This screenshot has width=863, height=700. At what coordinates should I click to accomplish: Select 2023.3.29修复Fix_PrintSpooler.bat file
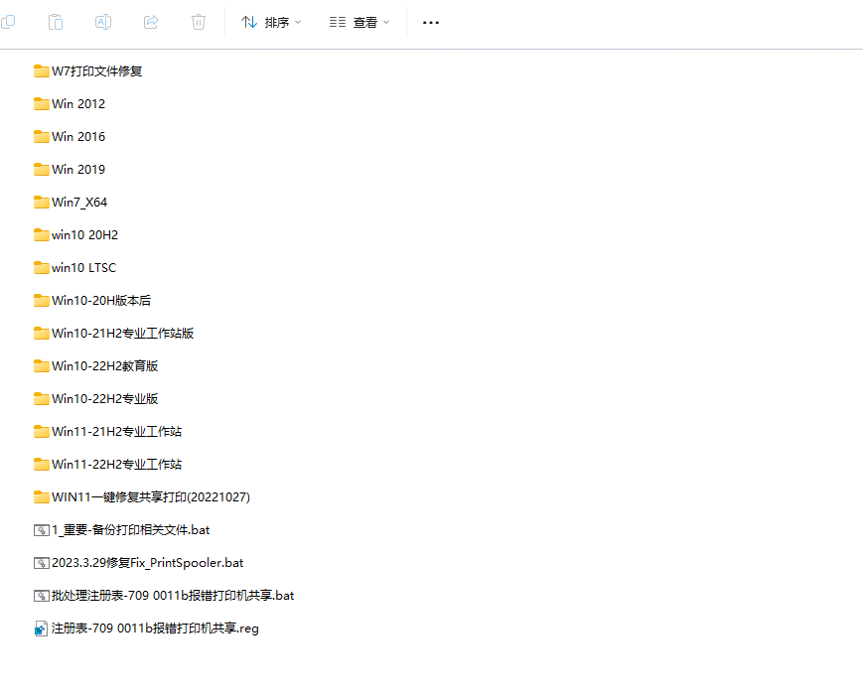click(x=147, y=562)
